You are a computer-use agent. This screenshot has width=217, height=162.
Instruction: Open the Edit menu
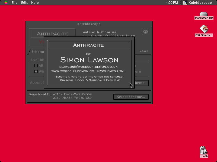24,3
